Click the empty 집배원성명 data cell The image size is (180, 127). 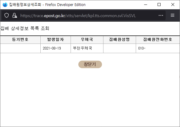(120, 48)
